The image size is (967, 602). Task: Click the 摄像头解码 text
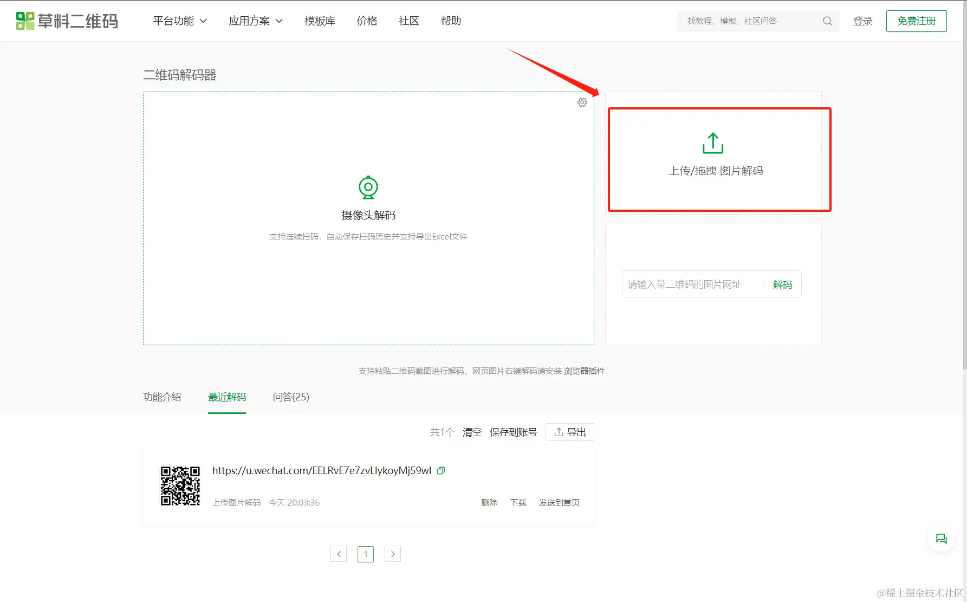pyautogui.click(x=368, y=215)
